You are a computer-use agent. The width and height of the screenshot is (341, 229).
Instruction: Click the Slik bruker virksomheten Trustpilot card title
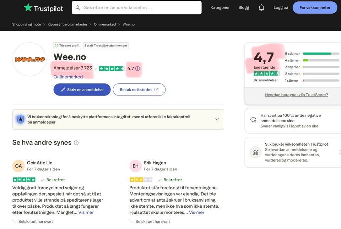[296, 144]
